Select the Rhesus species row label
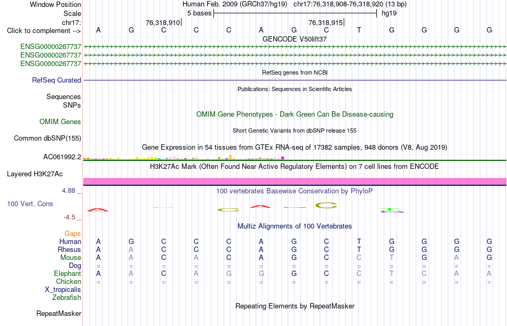The width and height of the screenshot is (507, 326). click(69, 249)
